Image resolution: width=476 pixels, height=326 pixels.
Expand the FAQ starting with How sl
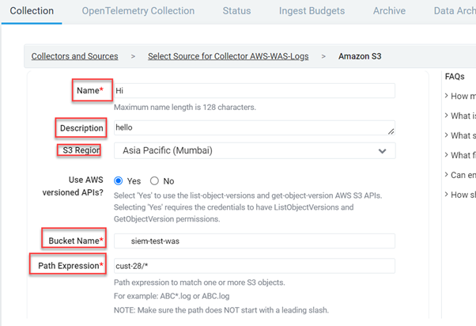[x=460, y=195]
